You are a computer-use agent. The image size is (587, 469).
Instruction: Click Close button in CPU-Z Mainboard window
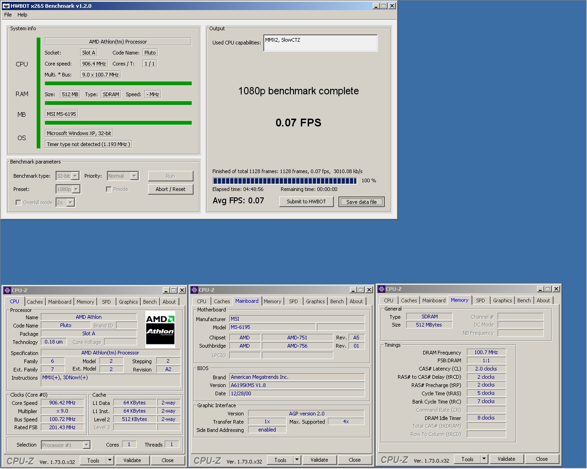pos(354,460)
